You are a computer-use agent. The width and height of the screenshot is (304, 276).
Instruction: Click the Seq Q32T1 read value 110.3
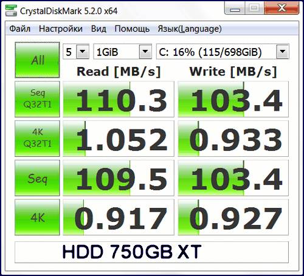[119, 99]
